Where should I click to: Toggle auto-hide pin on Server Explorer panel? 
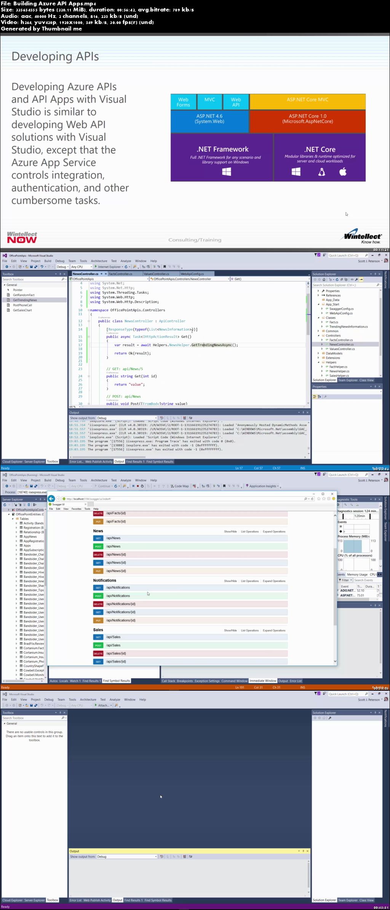41,499
